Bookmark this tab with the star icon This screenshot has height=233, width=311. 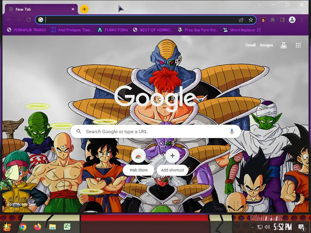click(251, 20)
